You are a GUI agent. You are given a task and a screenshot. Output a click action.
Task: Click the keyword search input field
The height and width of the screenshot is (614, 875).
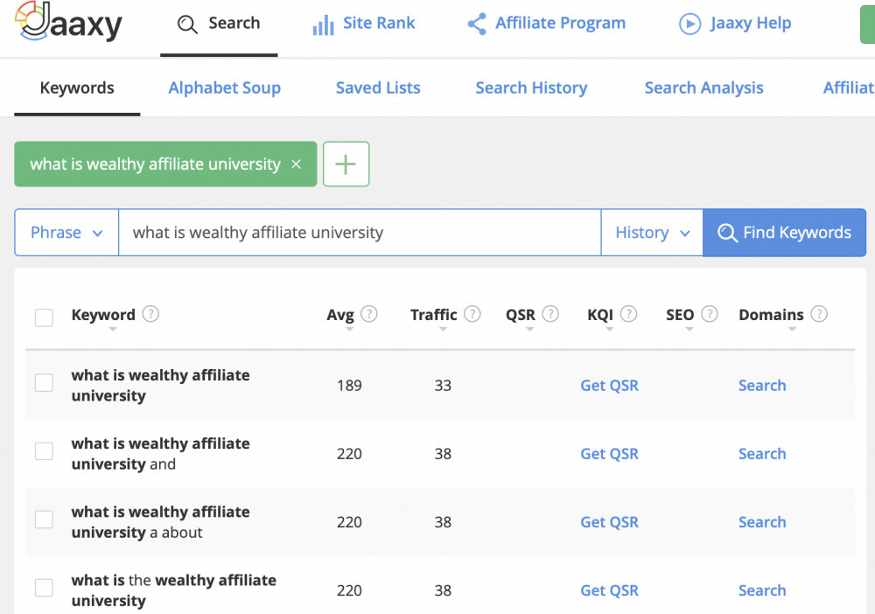pyautogui.click(x=360, y=233)
